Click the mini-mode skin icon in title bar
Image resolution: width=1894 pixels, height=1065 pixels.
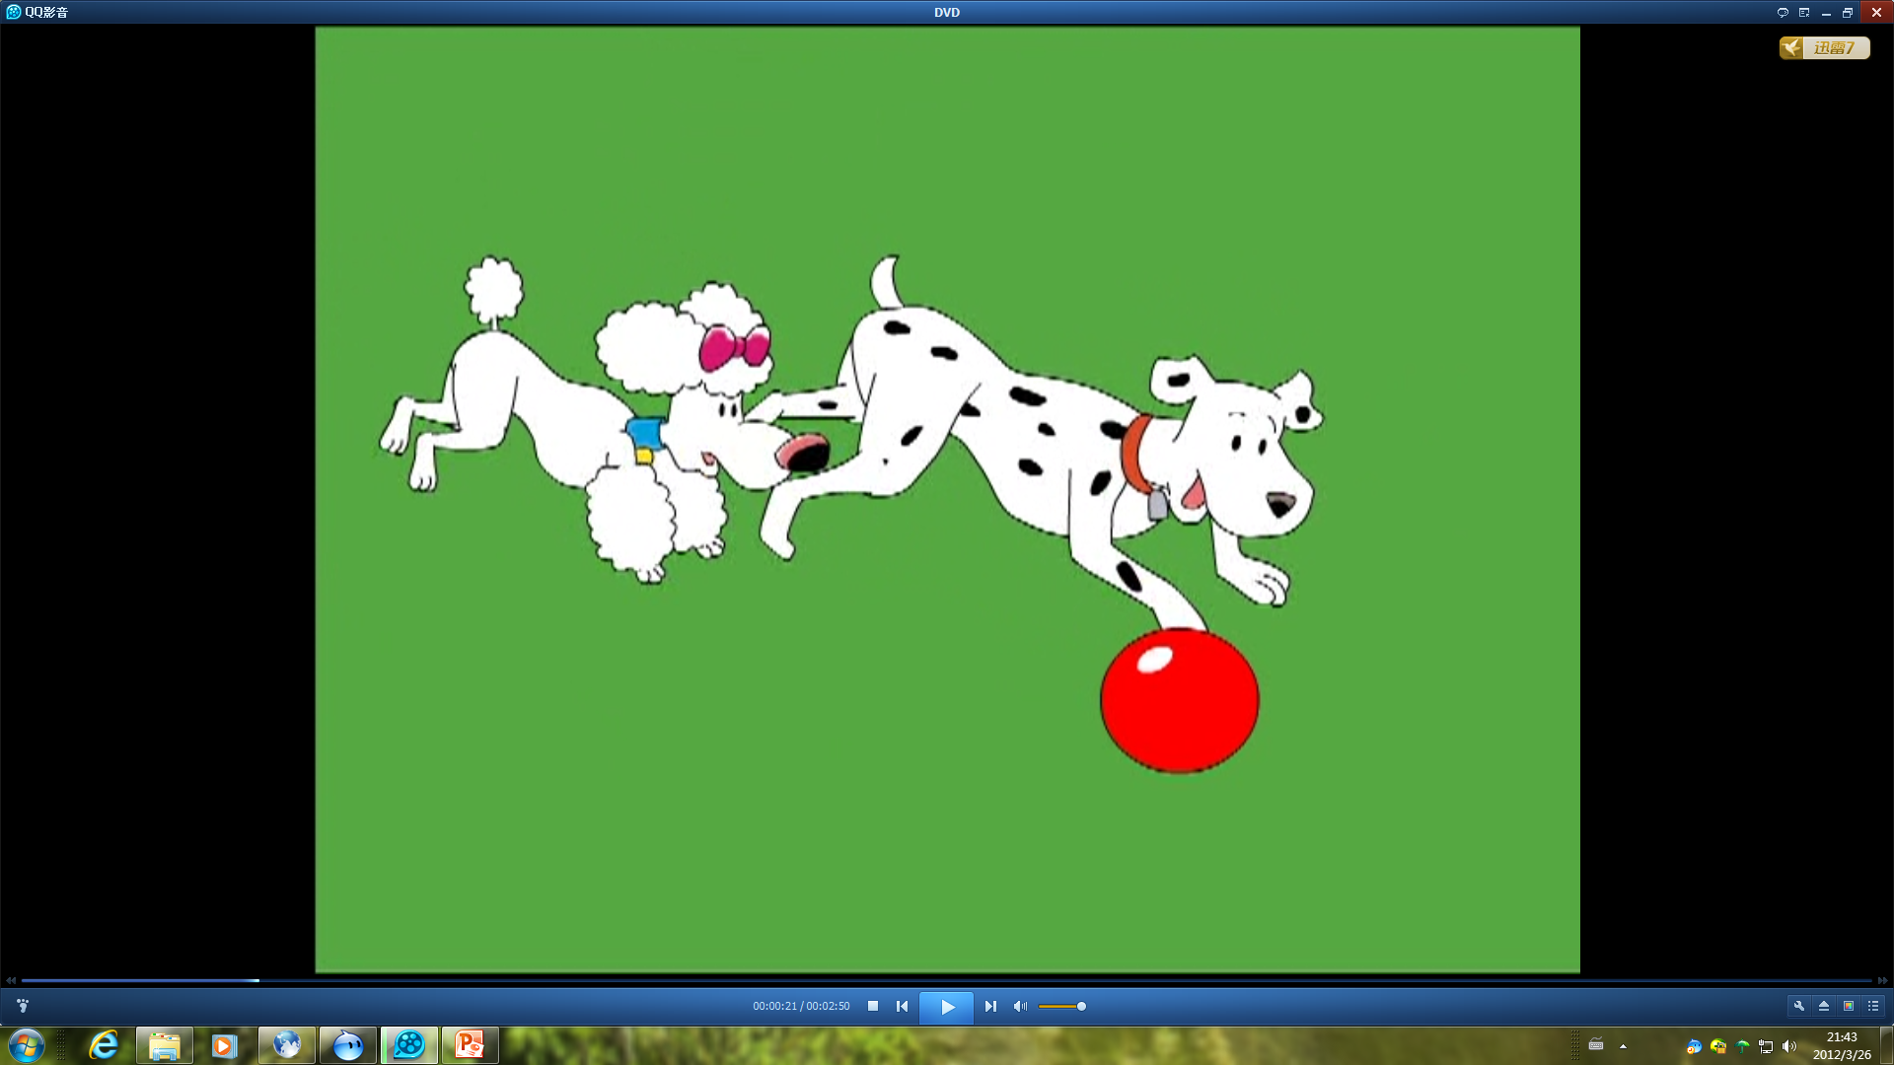click(1804, 13)
